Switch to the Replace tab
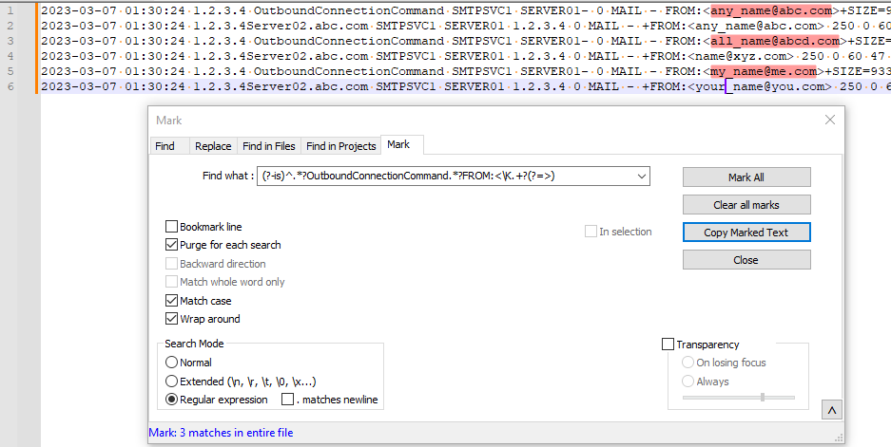The image size is (891, 447). click(213, 146)
